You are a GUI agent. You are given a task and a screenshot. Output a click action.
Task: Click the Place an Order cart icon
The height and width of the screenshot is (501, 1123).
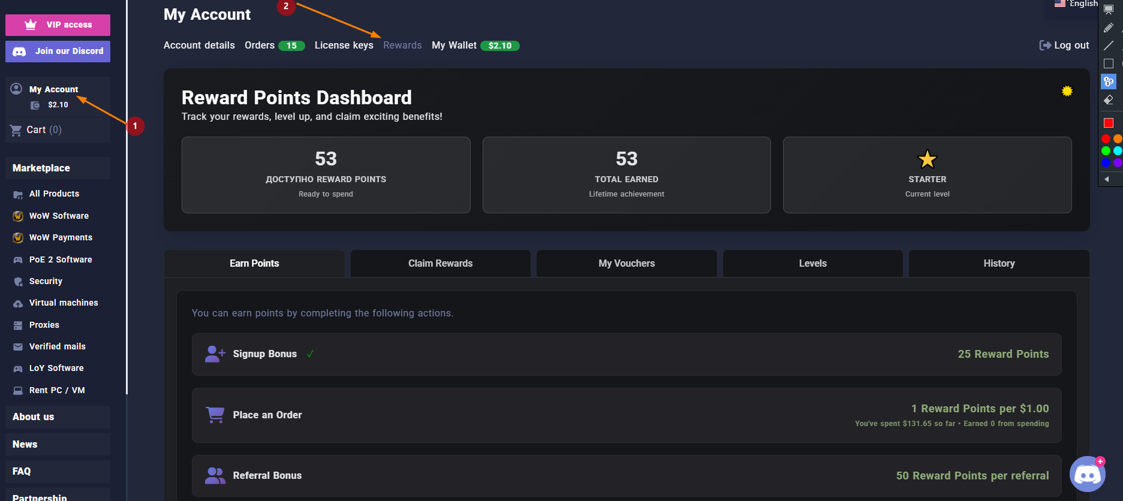click(x=215, y=415)
